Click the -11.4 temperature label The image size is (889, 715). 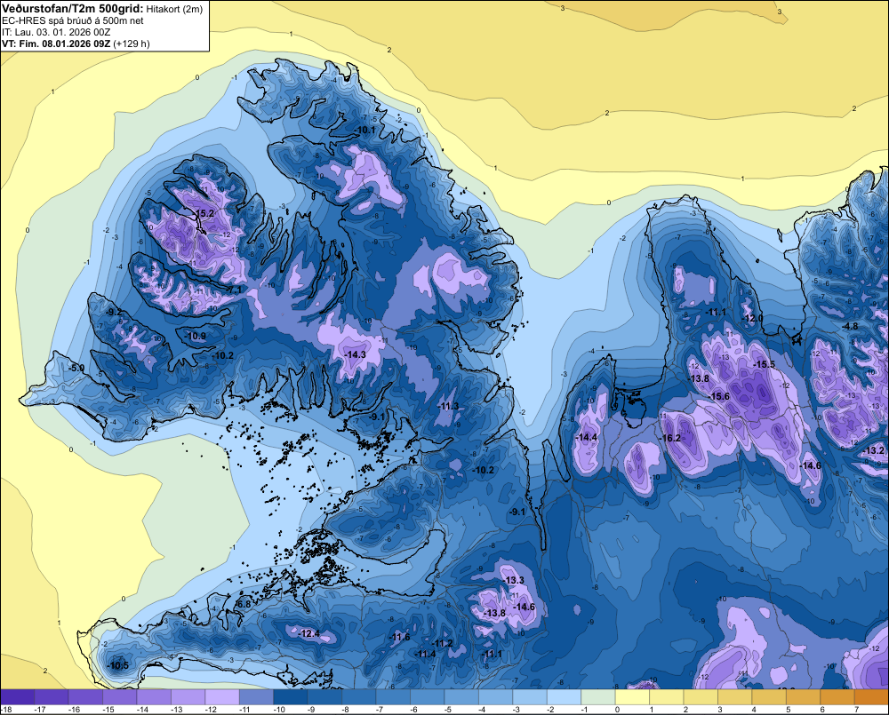tap(425, 654)
